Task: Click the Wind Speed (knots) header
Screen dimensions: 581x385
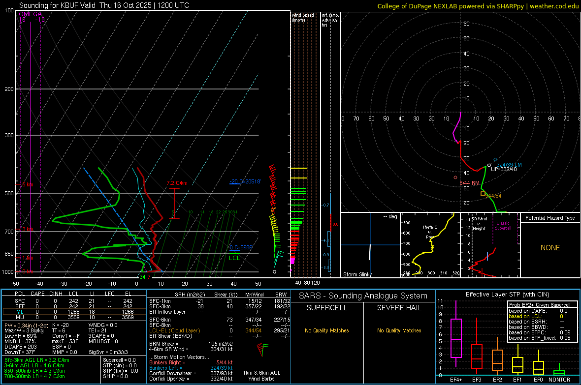Action: (x=303, y=17)
